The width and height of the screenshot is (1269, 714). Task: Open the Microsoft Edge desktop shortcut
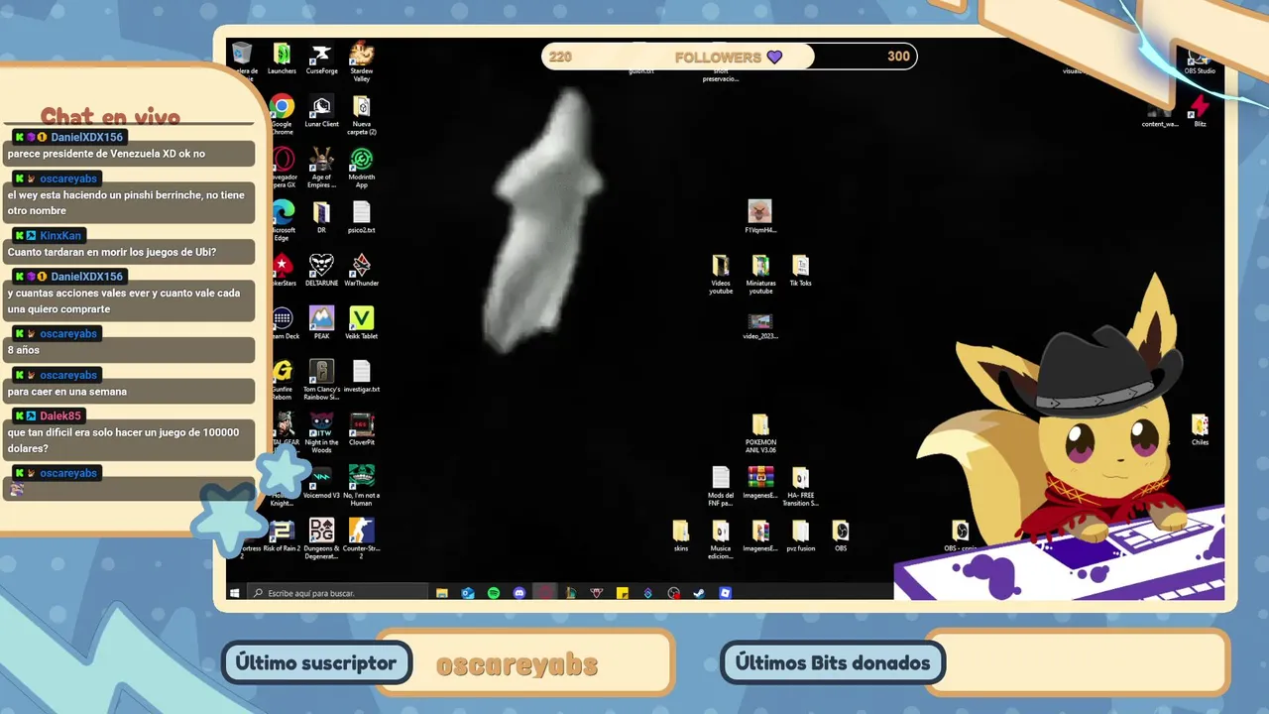pos(282,220)
